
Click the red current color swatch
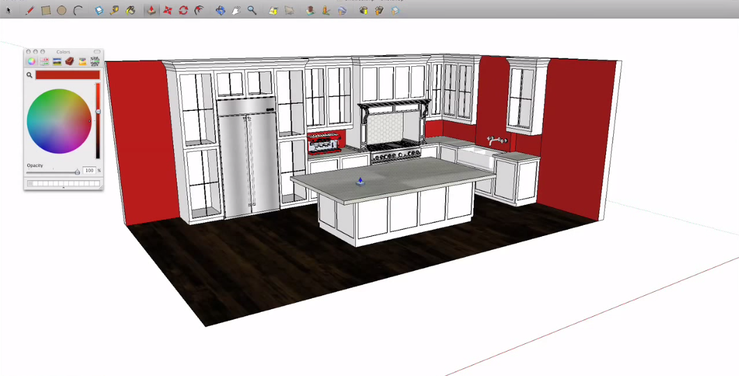coord(67,75)
